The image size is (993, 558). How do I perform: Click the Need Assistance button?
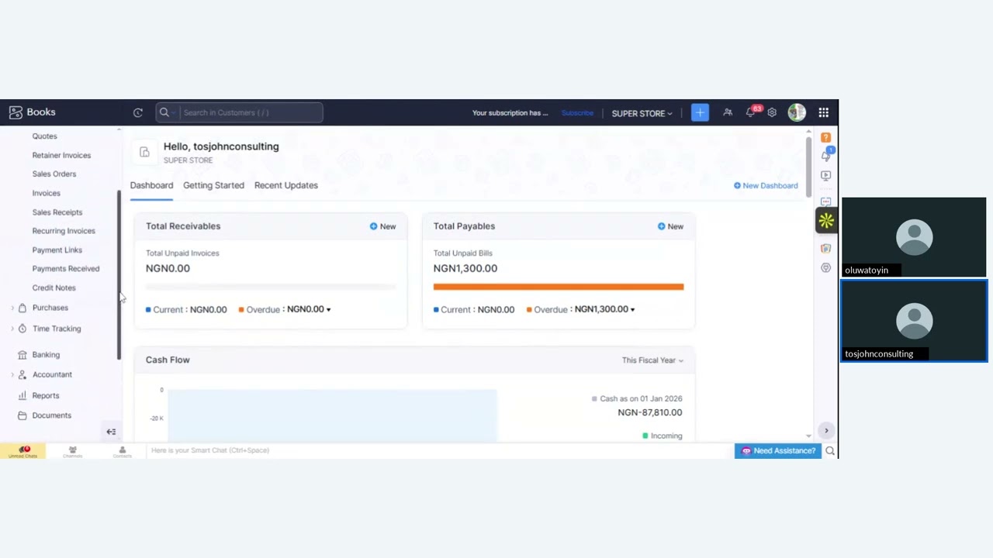(x=778, y=451)
